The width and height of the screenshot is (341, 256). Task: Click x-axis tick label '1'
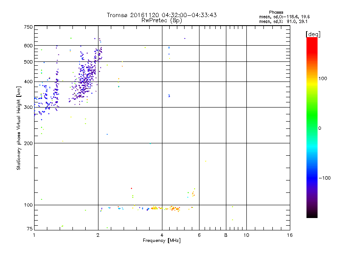(34, 235)
